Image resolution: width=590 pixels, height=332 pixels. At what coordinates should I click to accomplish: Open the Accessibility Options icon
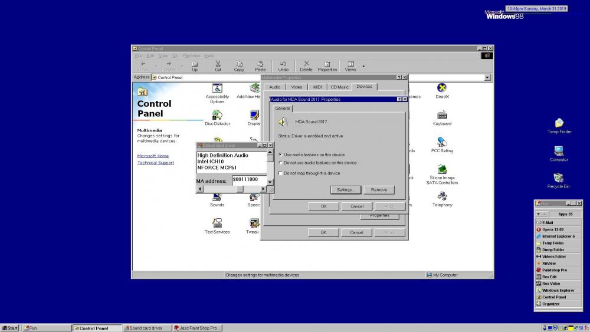click(x=217, y=90)
